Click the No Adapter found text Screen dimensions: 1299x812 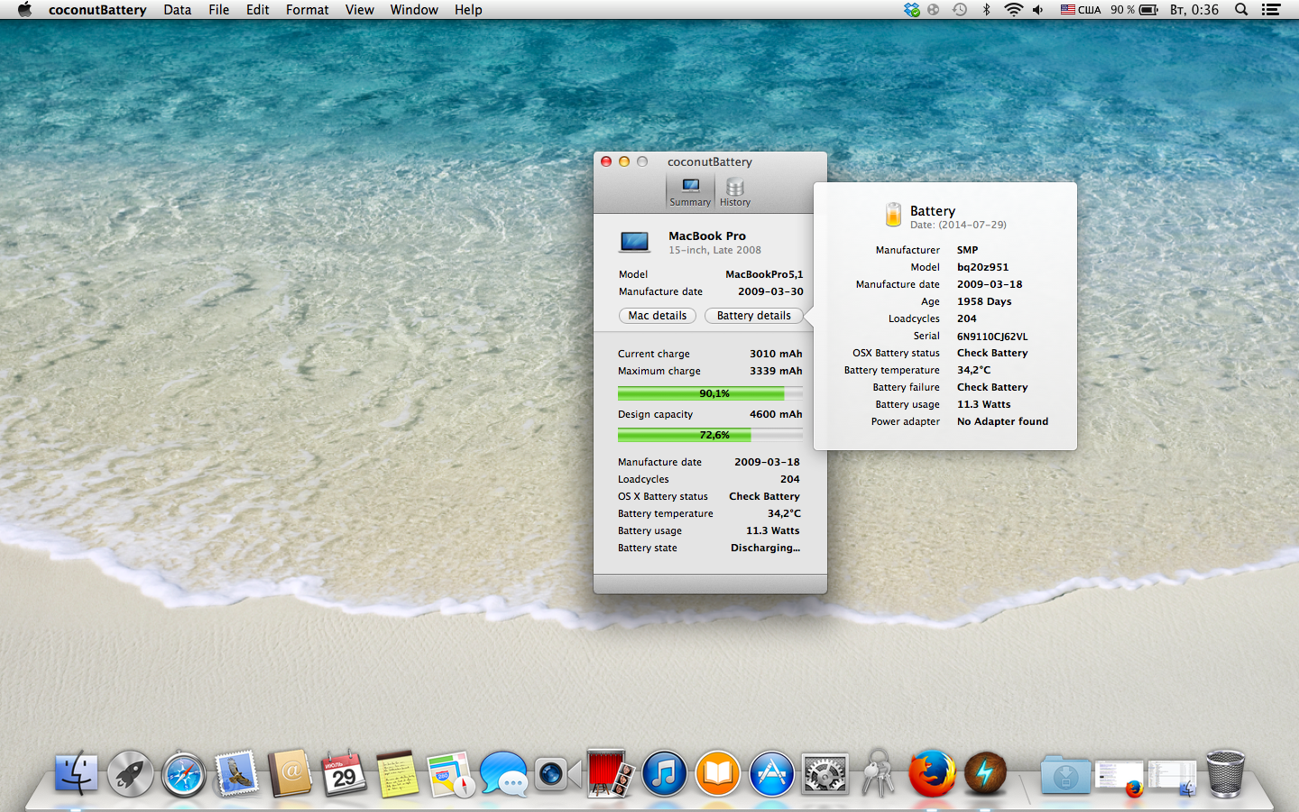tap(1002, 421)
